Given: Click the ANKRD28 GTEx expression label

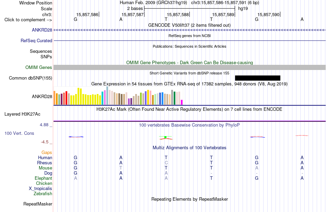Looking at the screenshot, I should 42,96.
